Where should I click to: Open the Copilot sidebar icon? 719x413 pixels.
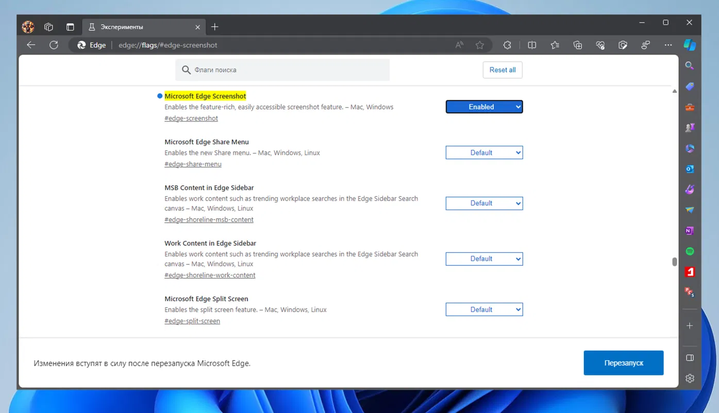coord(690,45)
